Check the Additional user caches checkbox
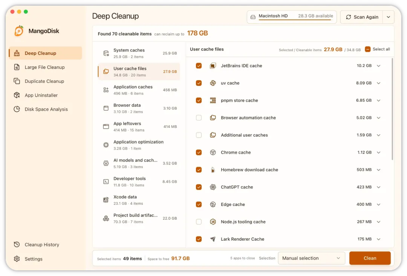Viewport: 407px width, 276px height. pos(199,135)
